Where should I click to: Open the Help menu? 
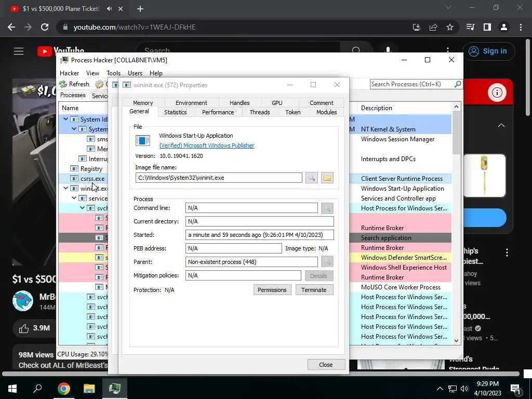pos(156,73)
